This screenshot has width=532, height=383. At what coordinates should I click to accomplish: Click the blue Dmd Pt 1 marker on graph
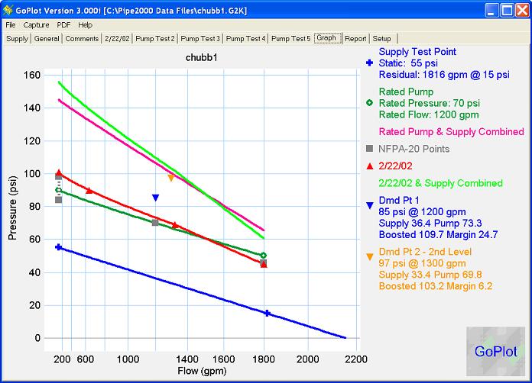155,198
